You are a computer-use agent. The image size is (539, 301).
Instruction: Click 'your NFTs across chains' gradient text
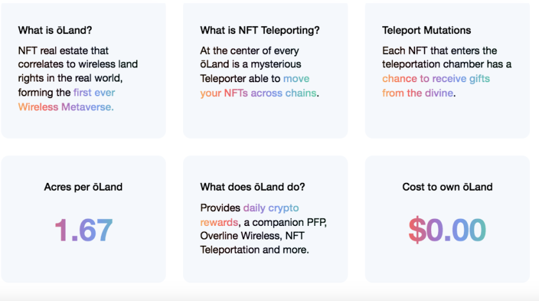258,93
